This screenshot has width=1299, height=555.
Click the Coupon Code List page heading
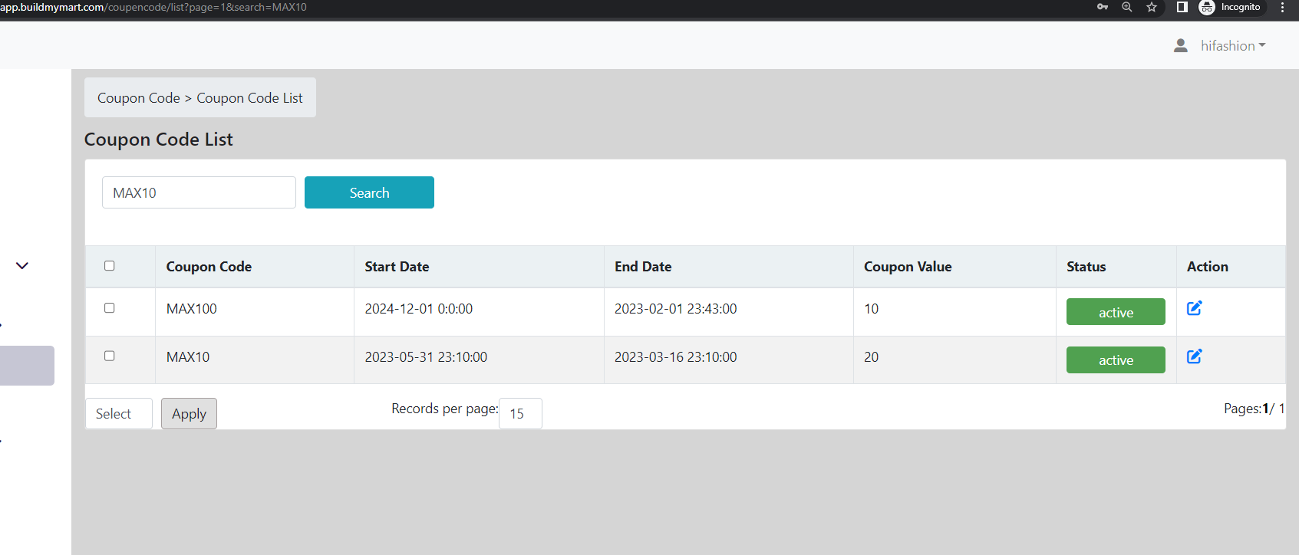pyautogui.click(x=159, y=140)
